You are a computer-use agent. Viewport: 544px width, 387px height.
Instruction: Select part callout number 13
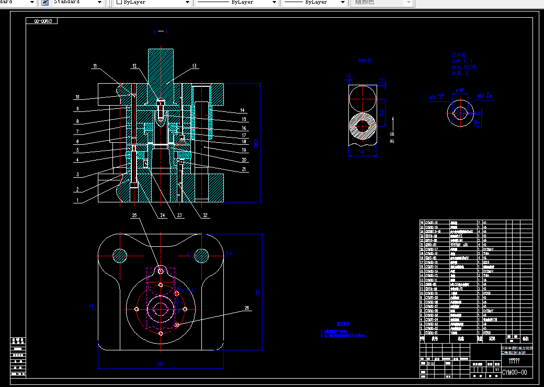click(x=194, y=66)
